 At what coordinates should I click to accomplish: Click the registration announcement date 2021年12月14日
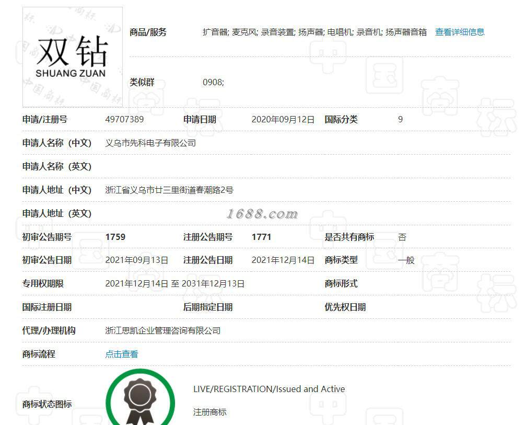[283, 260]
